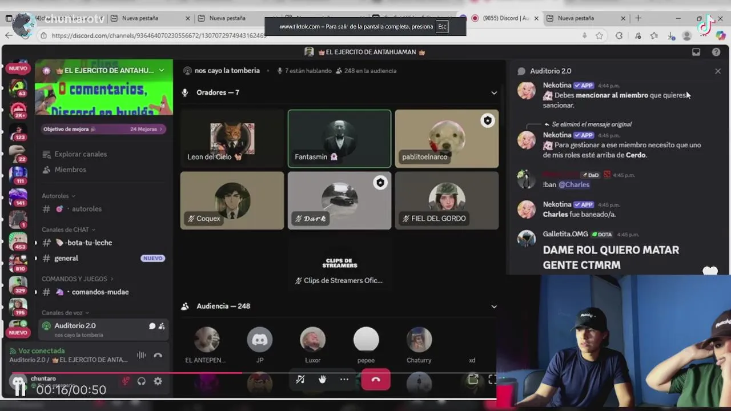Select Leon del Cielo speaker tile
This screenshot has width=731, height=411.
tap(232, 139)
